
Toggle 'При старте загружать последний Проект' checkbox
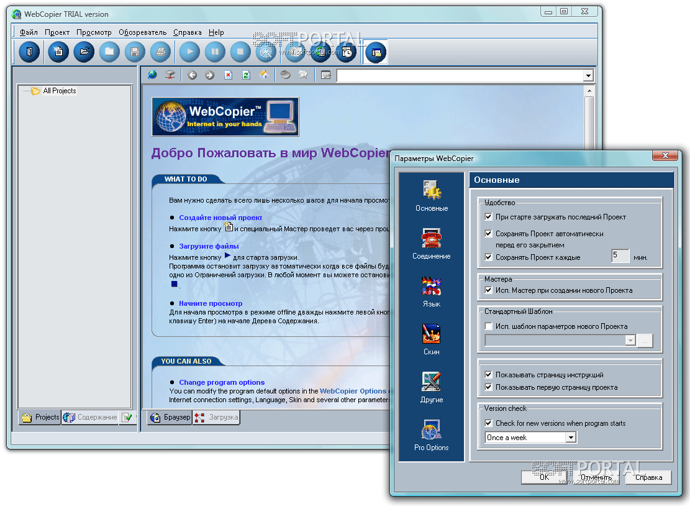point(488,217)
